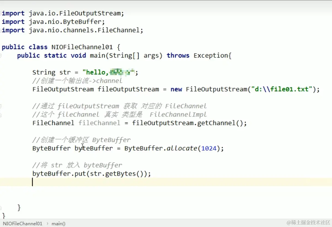Click the comment mentioning FileChannelImpl
The width and height of the screenshot is (332, 227).
[x=119, y=114]
